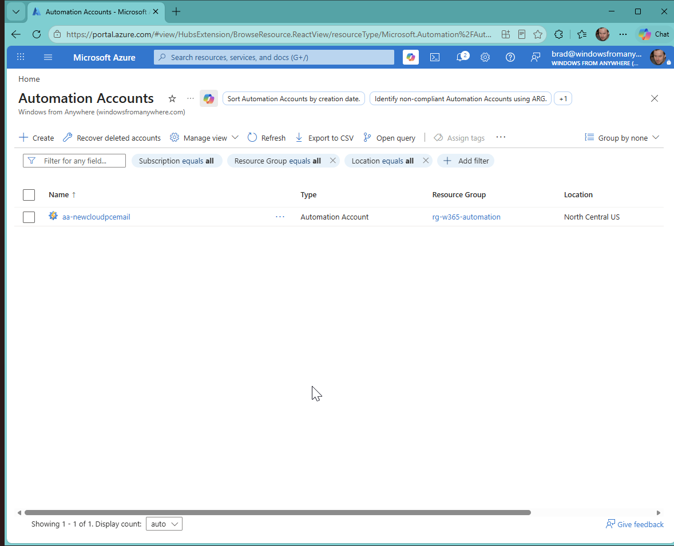Toggle the select-all header checkbox
The height and width of the screenshot is (546, 674).
pyautogui.click(x=29, y=194)
